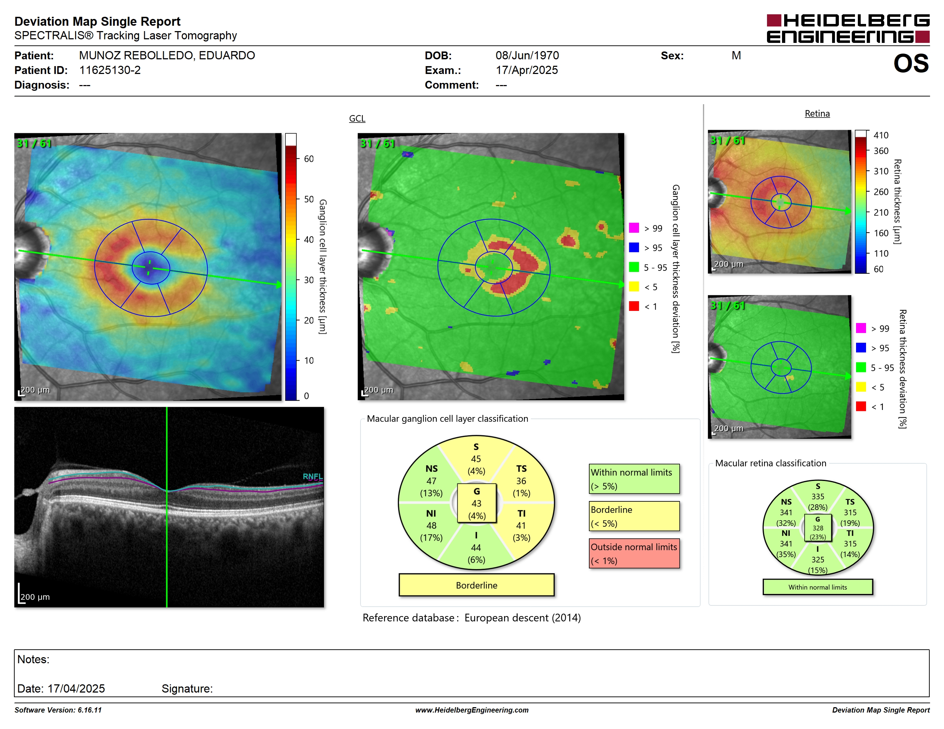944x729 pixels.
Task: Click GCL center G value 43
Action: (x=476, y=503)
